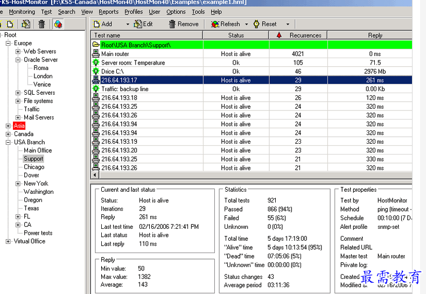Click the Oregon tree item

(33, 200)
